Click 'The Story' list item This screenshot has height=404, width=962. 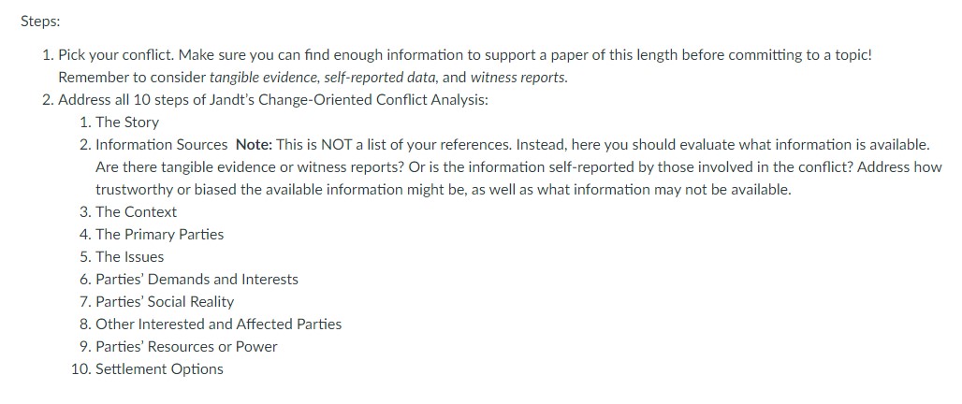[x=127, y=123]
